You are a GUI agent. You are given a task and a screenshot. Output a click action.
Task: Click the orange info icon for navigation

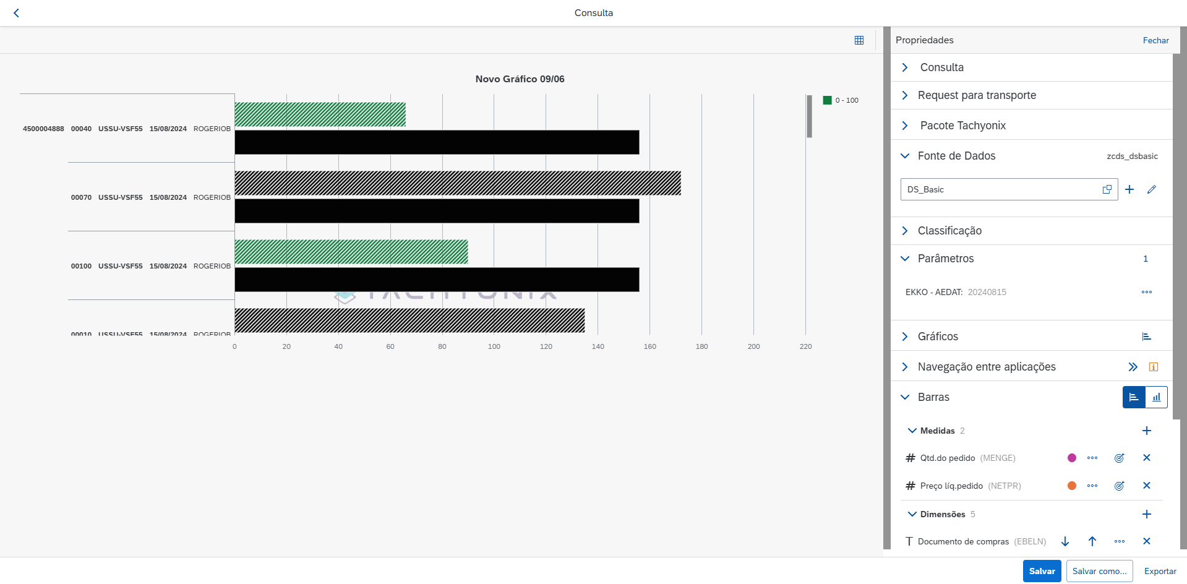[1153, 367]
